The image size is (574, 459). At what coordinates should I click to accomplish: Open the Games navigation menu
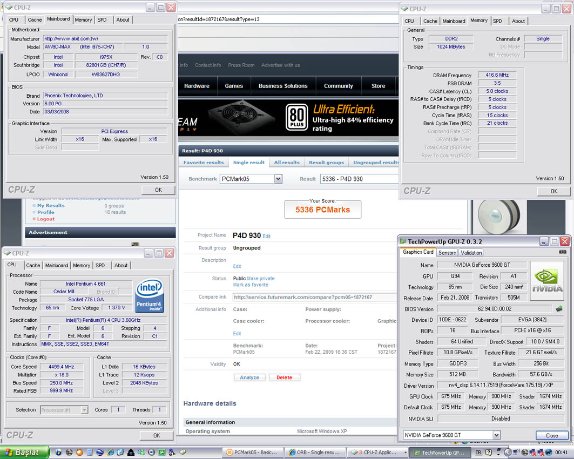(234, 86)
